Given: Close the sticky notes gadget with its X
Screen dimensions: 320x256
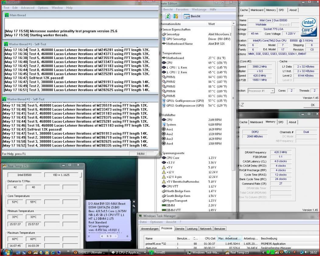Looking at the screenshot, I should 134,202.
